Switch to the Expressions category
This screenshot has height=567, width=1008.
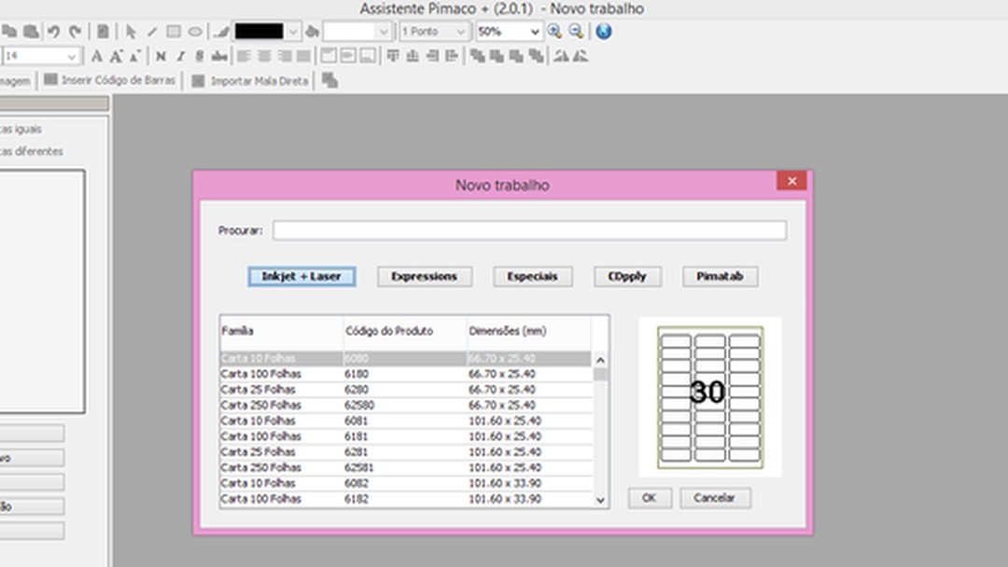tap(424, 277)
